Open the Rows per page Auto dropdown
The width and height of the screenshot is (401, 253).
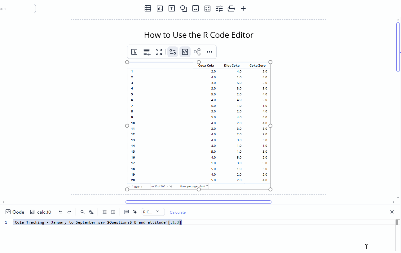point(204,186)
